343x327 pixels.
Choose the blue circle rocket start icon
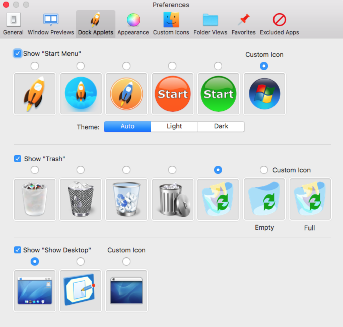tap(81, 94)
